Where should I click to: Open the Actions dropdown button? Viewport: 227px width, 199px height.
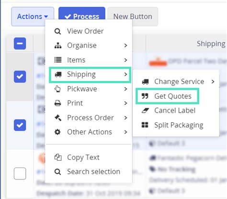click(33, 16)
